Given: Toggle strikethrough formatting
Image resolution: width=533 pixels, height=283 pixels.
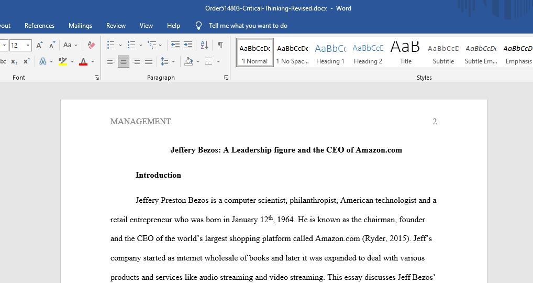Looking at the screenshot, I should point(3,61).
